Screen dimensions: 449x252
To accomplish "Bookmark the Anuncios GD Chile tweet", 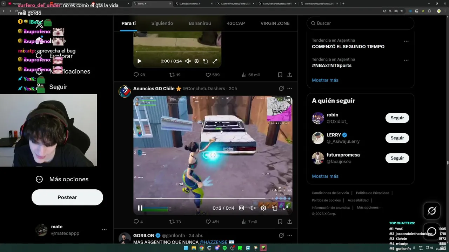I will click(280, 222).
